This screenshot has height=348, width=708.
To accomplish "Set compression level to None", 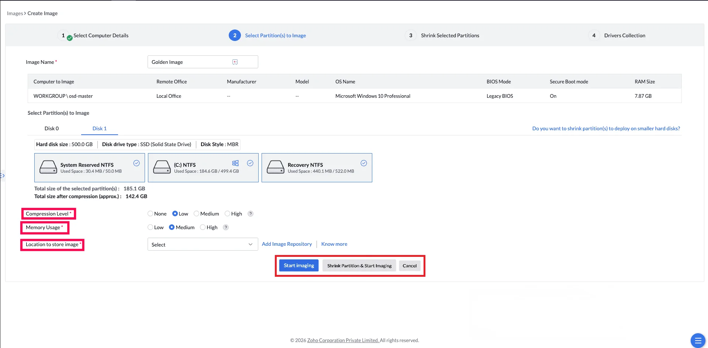I will (x=150, y=214).
